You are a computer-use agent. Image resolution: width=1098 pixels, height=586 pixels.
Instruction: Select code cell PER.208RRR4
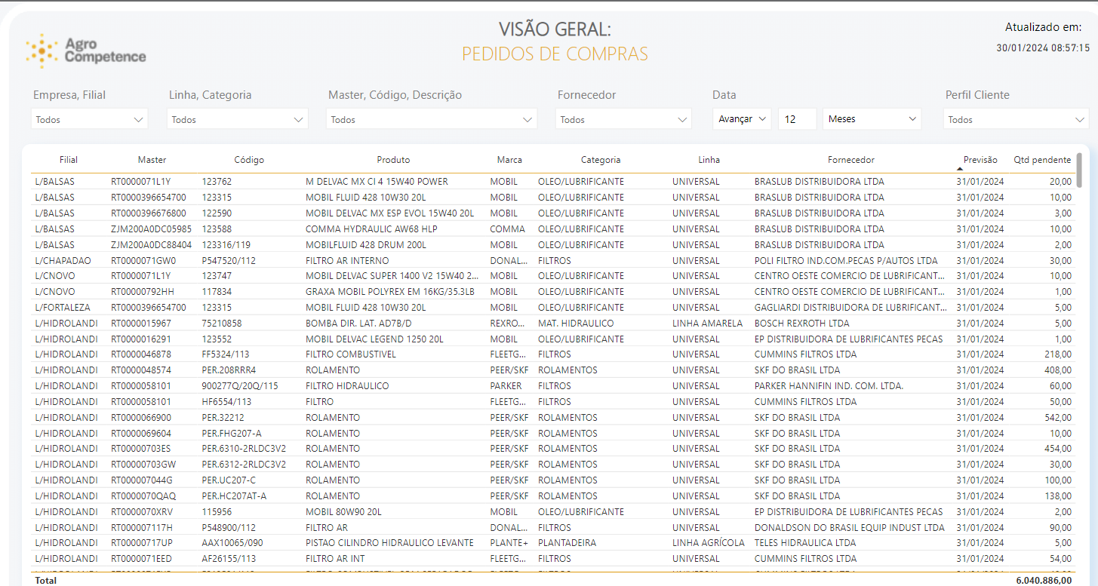(x=229, y=370)
